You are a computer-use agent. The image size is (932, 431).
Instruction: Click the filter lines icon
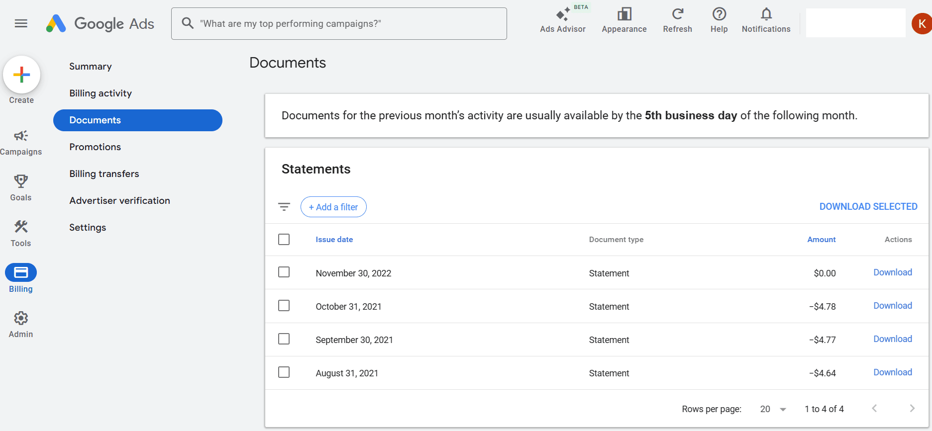[284, 207]
